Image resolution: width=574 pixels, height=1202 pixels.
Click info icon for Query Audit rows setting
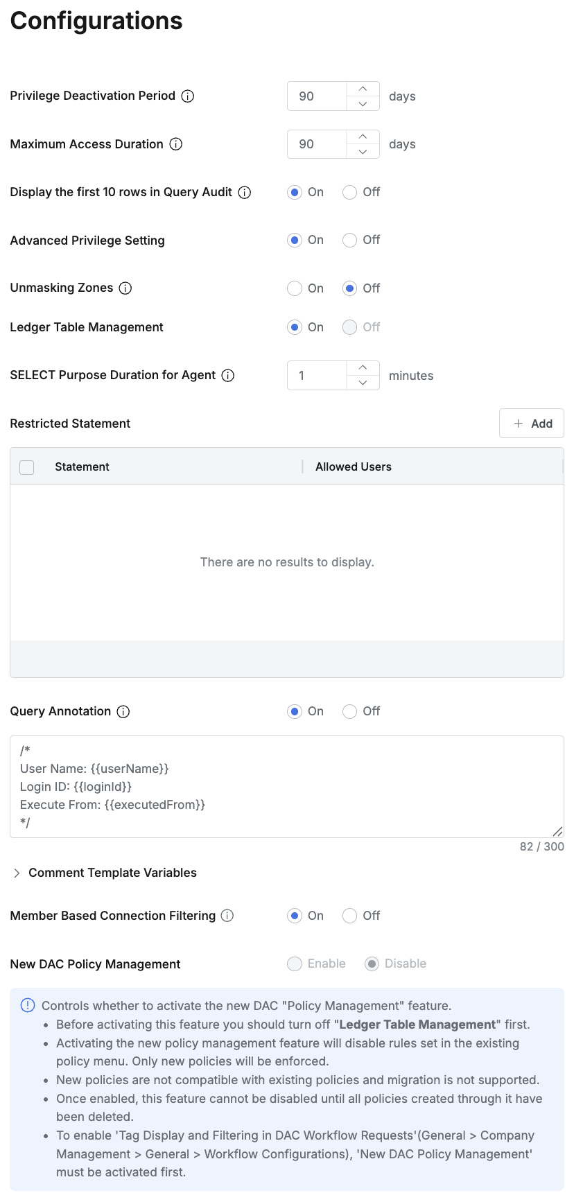[245, 193]
